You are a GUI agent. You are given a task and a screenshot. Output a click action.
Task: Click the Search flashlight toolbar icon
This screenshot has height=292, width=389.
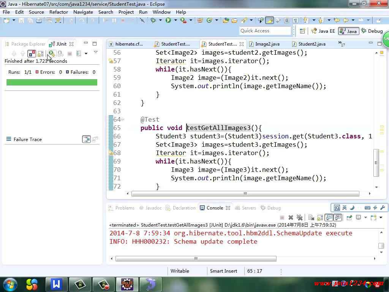tap(244, 21)
